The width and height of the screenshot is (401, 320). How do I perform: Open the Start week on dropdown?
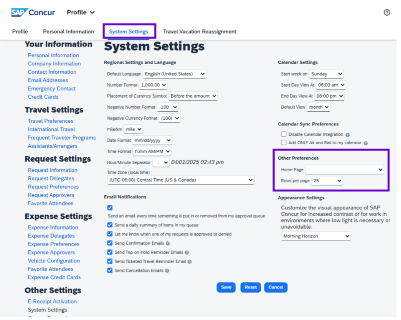coord(326,74)
